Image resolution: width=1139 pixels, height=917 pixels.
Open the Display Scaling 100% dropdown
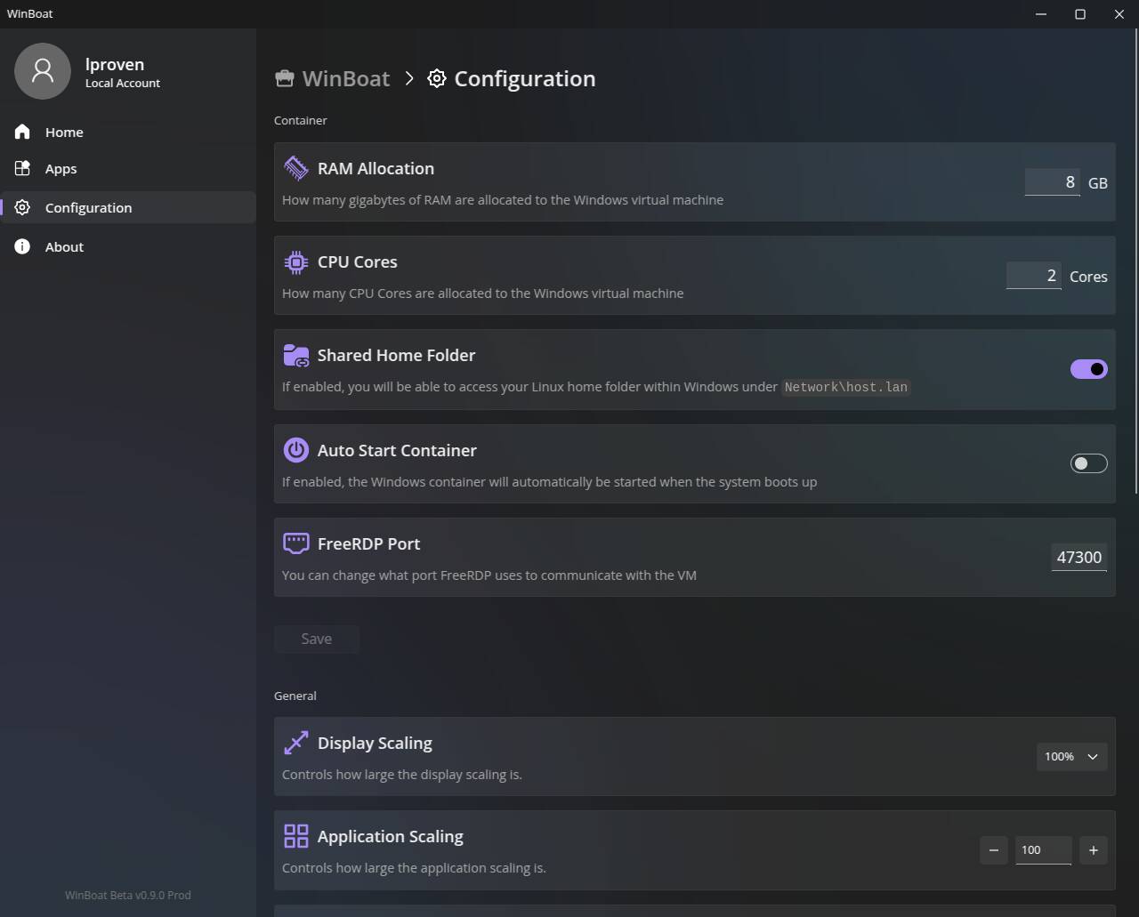pyautogui.click(x=1071, y=757)
